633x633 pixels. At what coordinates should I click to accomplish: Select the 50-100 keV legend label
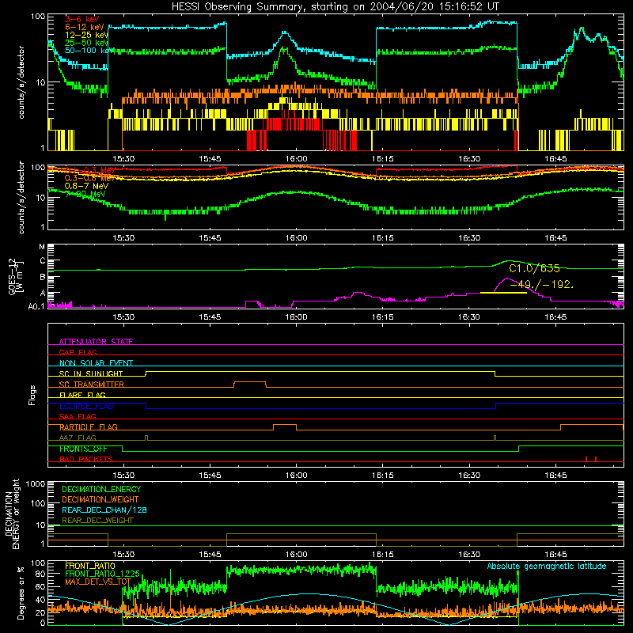[89, 51]
